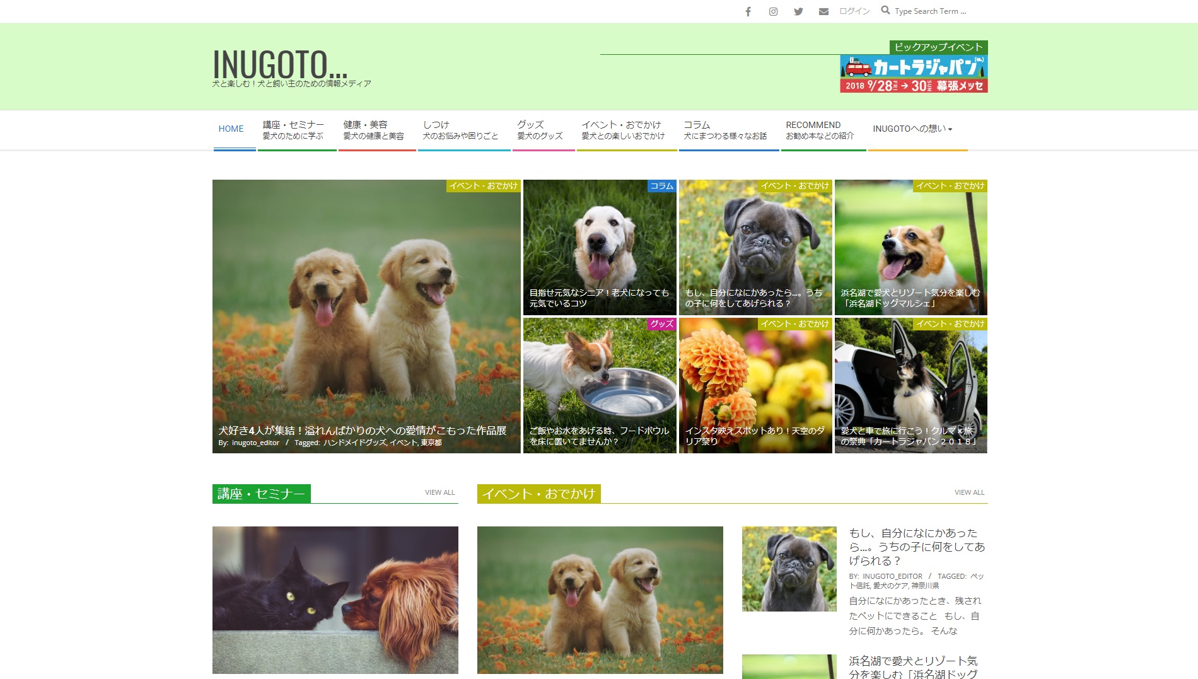This screenshot has height=679, width=1198.
Task: Open the RECOMMEND navigation item
Action: [x=819, y=130]
